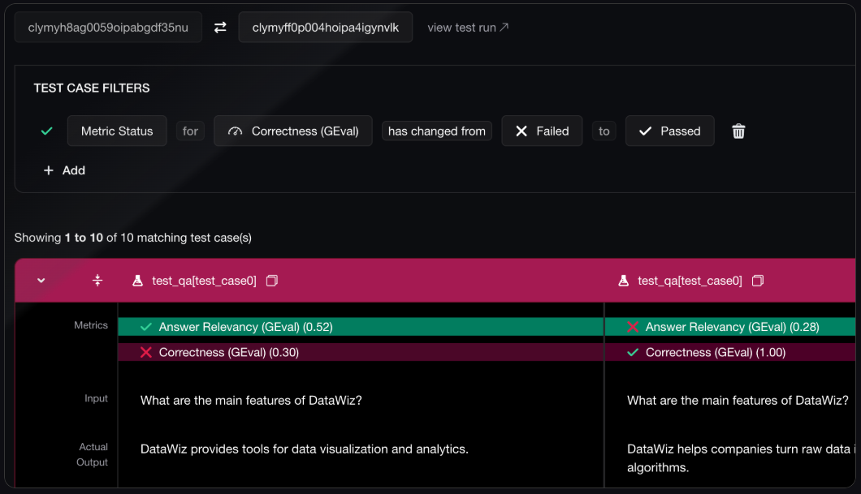
Task: Click the flask icon beside left test_qa[test_case0]
Action: click(x=136, y=280)
